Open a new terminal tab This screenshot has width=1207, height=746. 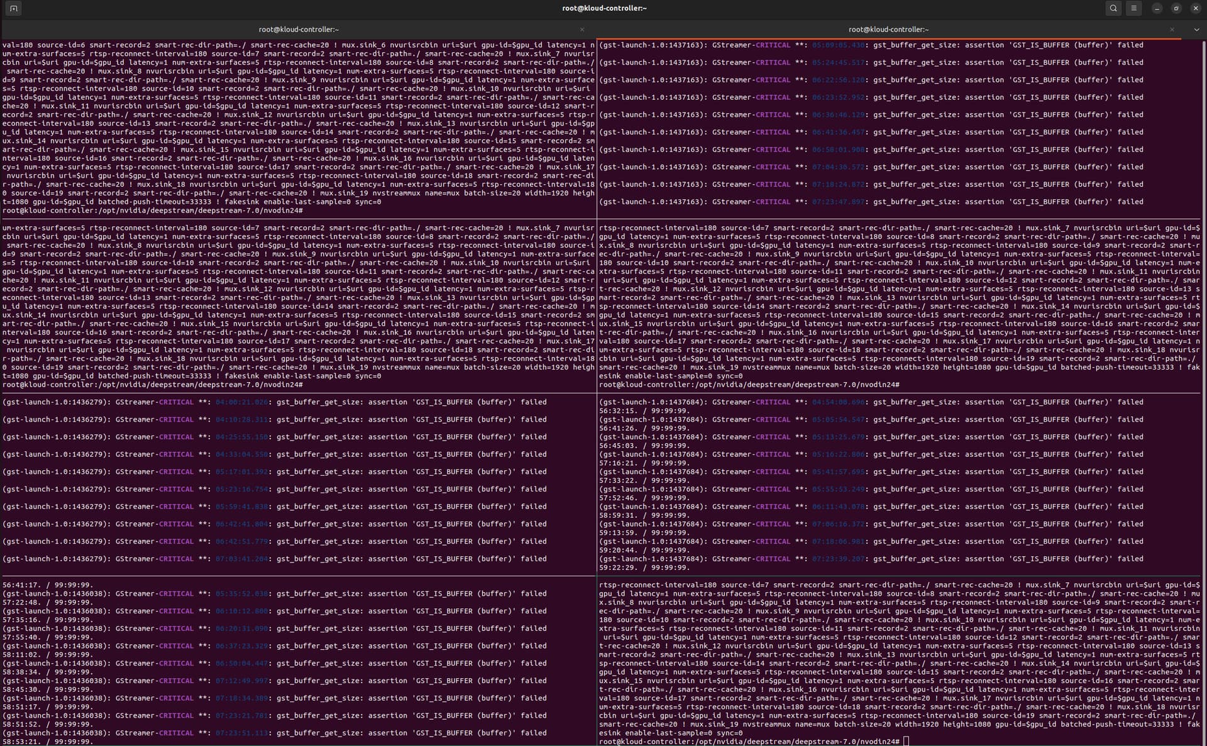(13, 8)
